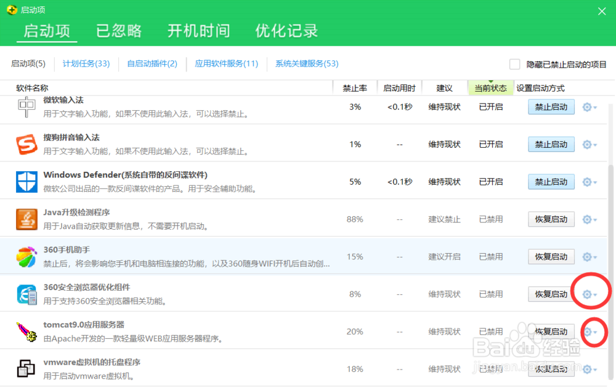Select the 启动项(5) sub-tab
Viewport: 616px width, 388px height.
(x=28, y=63)
